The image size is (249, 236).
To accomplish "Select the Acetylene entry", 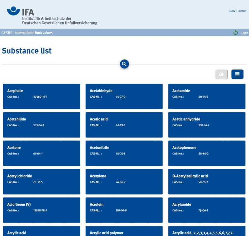I will (124, 182).
